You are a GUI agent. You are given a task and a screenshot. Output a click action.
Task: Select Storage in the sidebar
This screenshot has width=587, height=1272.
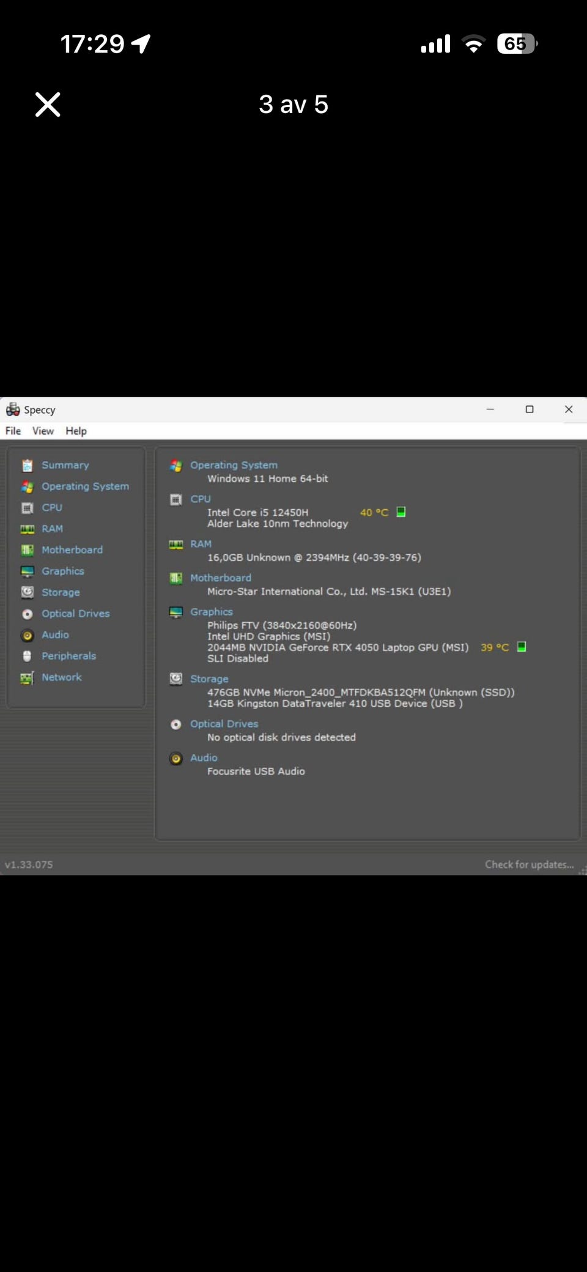click(x=61, y=592)
